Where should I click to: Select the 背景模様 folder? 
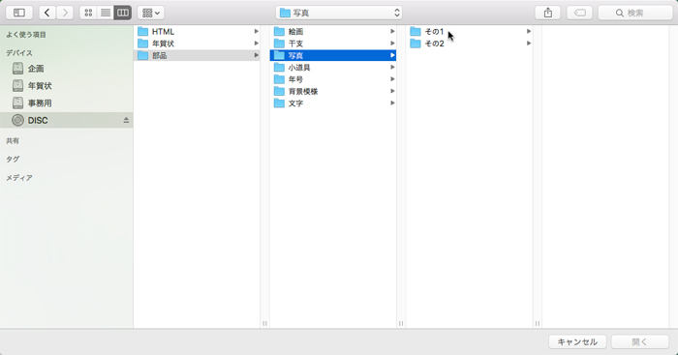pos(333,91)
